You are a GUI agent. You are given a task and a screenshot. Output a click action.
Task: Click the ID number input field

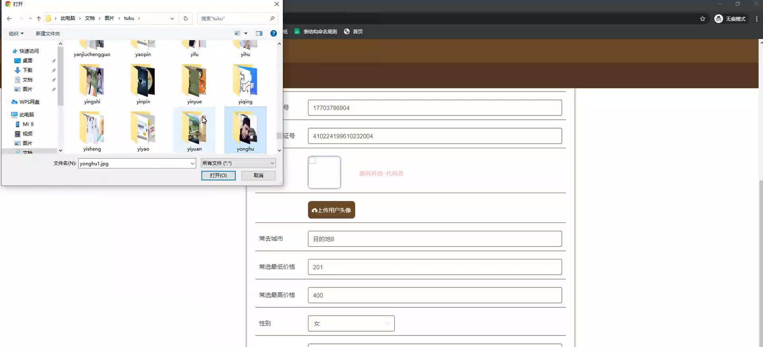[435, 136]
